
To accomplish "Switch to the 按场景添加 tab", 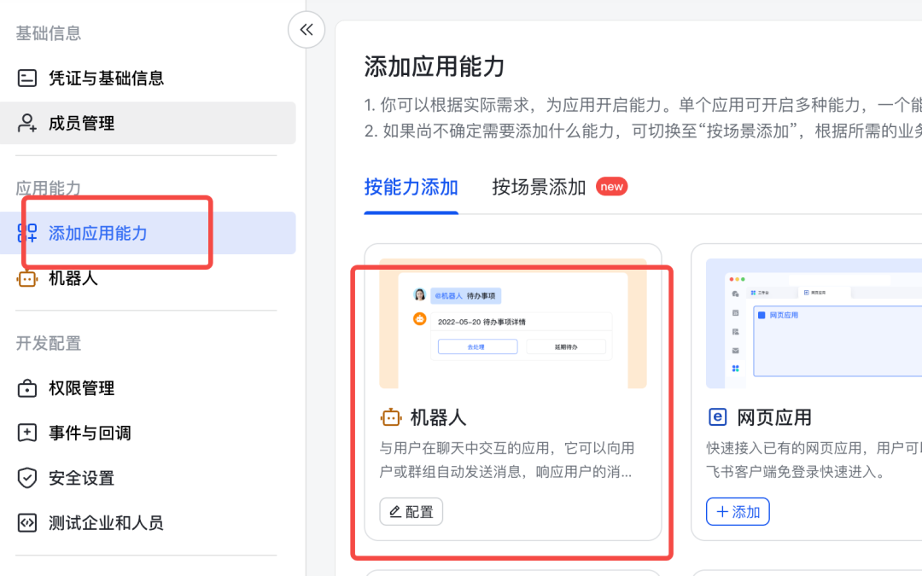I will 539,187.
